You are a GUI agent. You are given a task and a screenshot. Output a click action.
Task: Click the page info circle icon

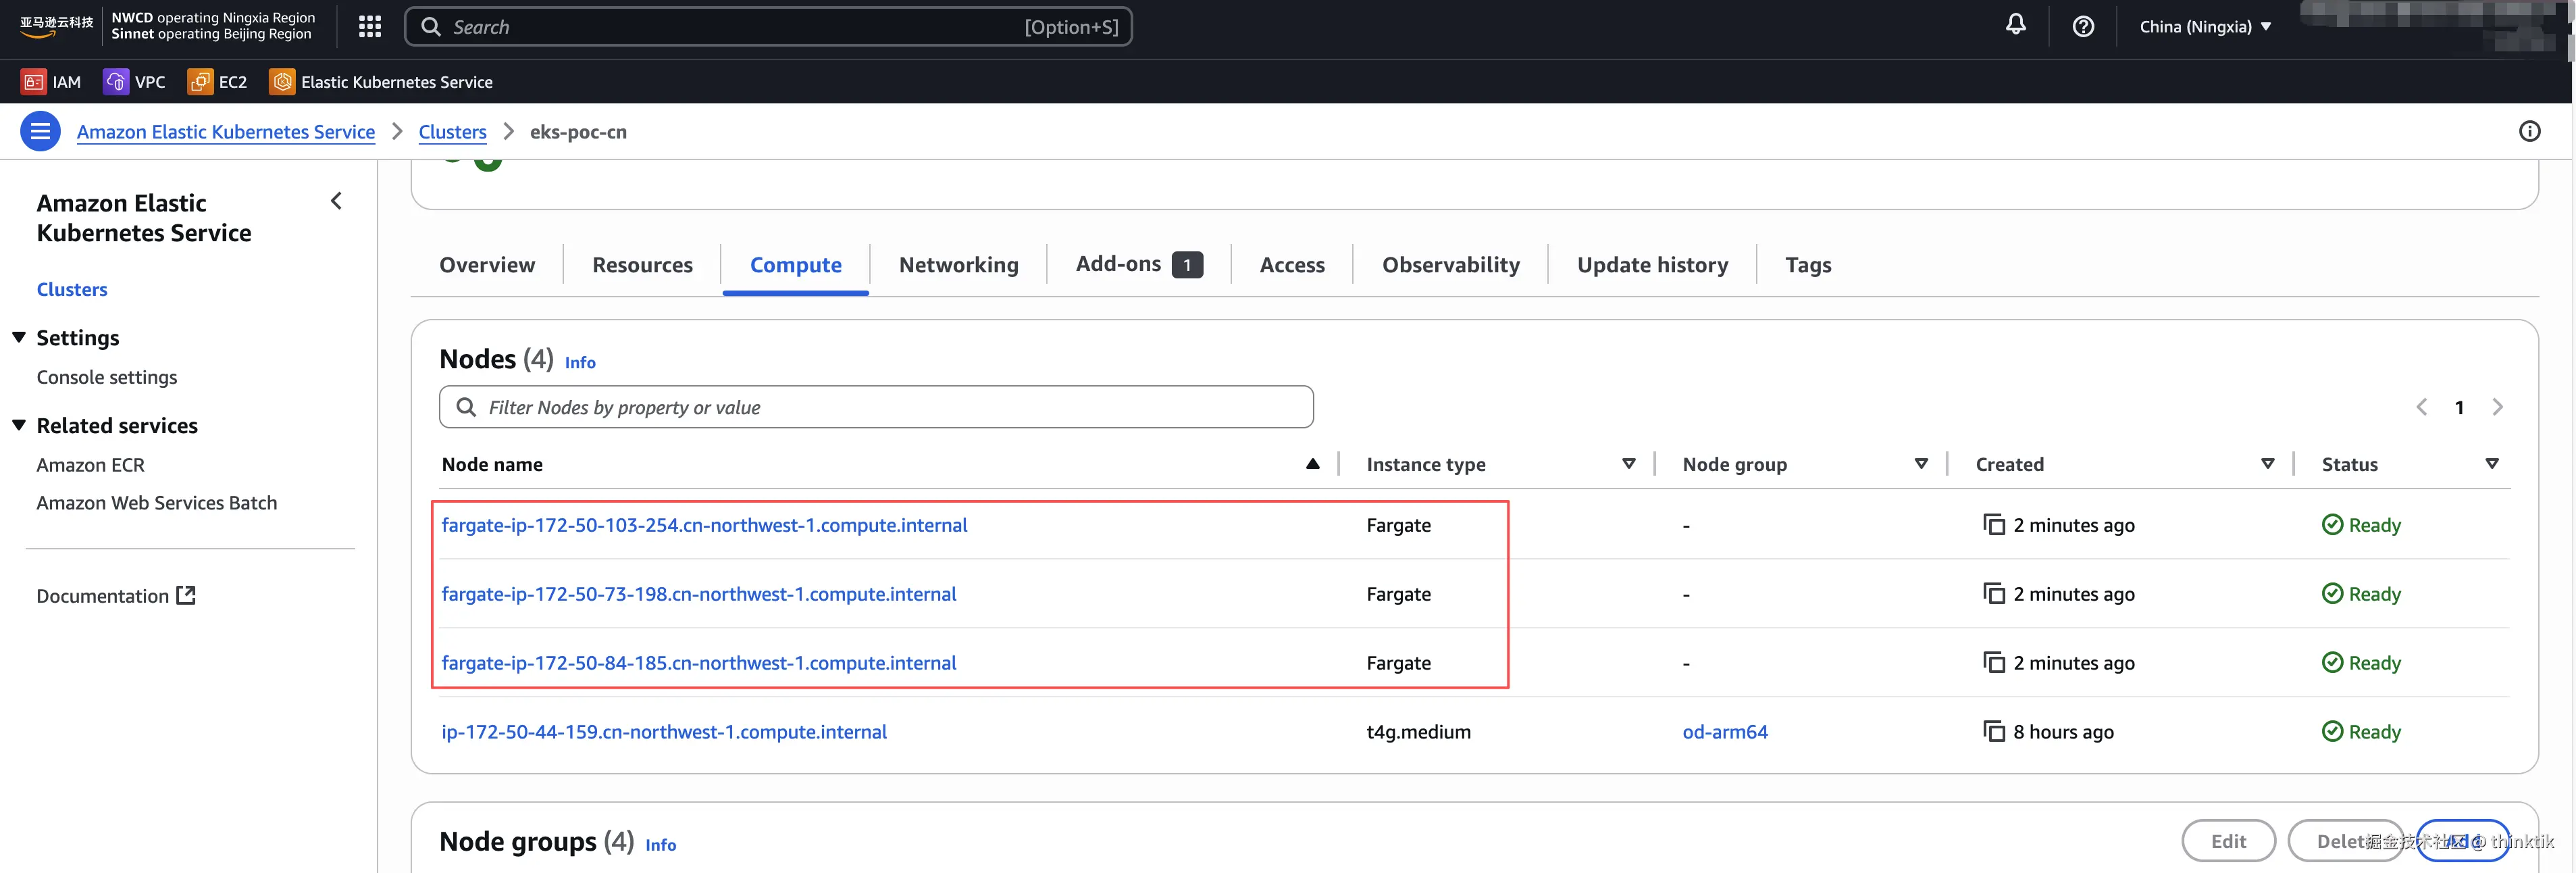point(2529,132)
